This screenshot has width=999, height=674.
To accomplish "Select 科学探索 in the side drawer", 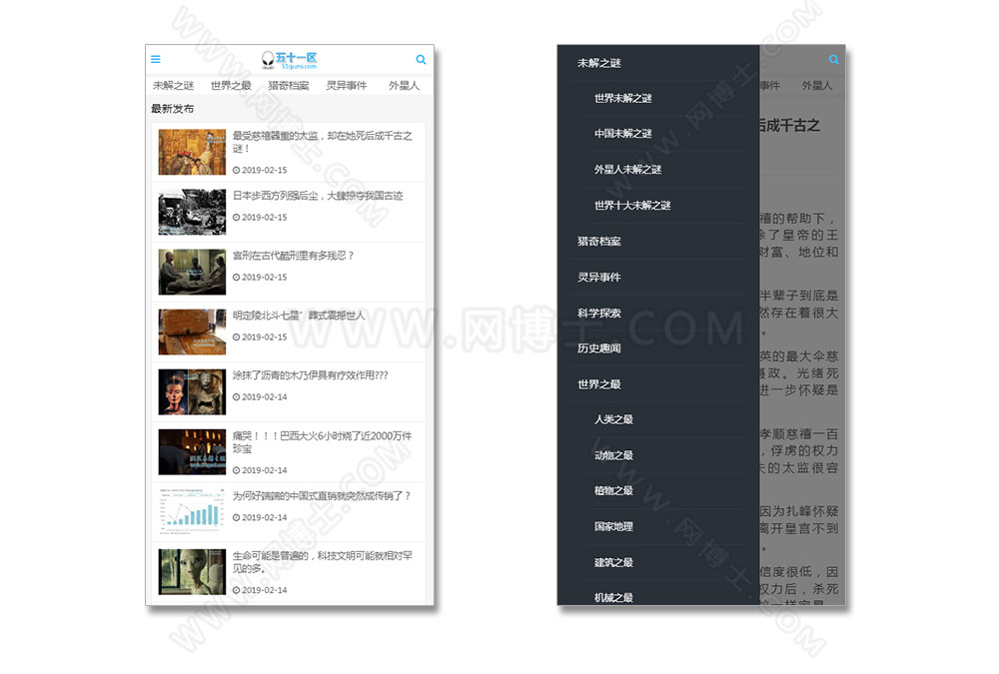I will (598, 313).
